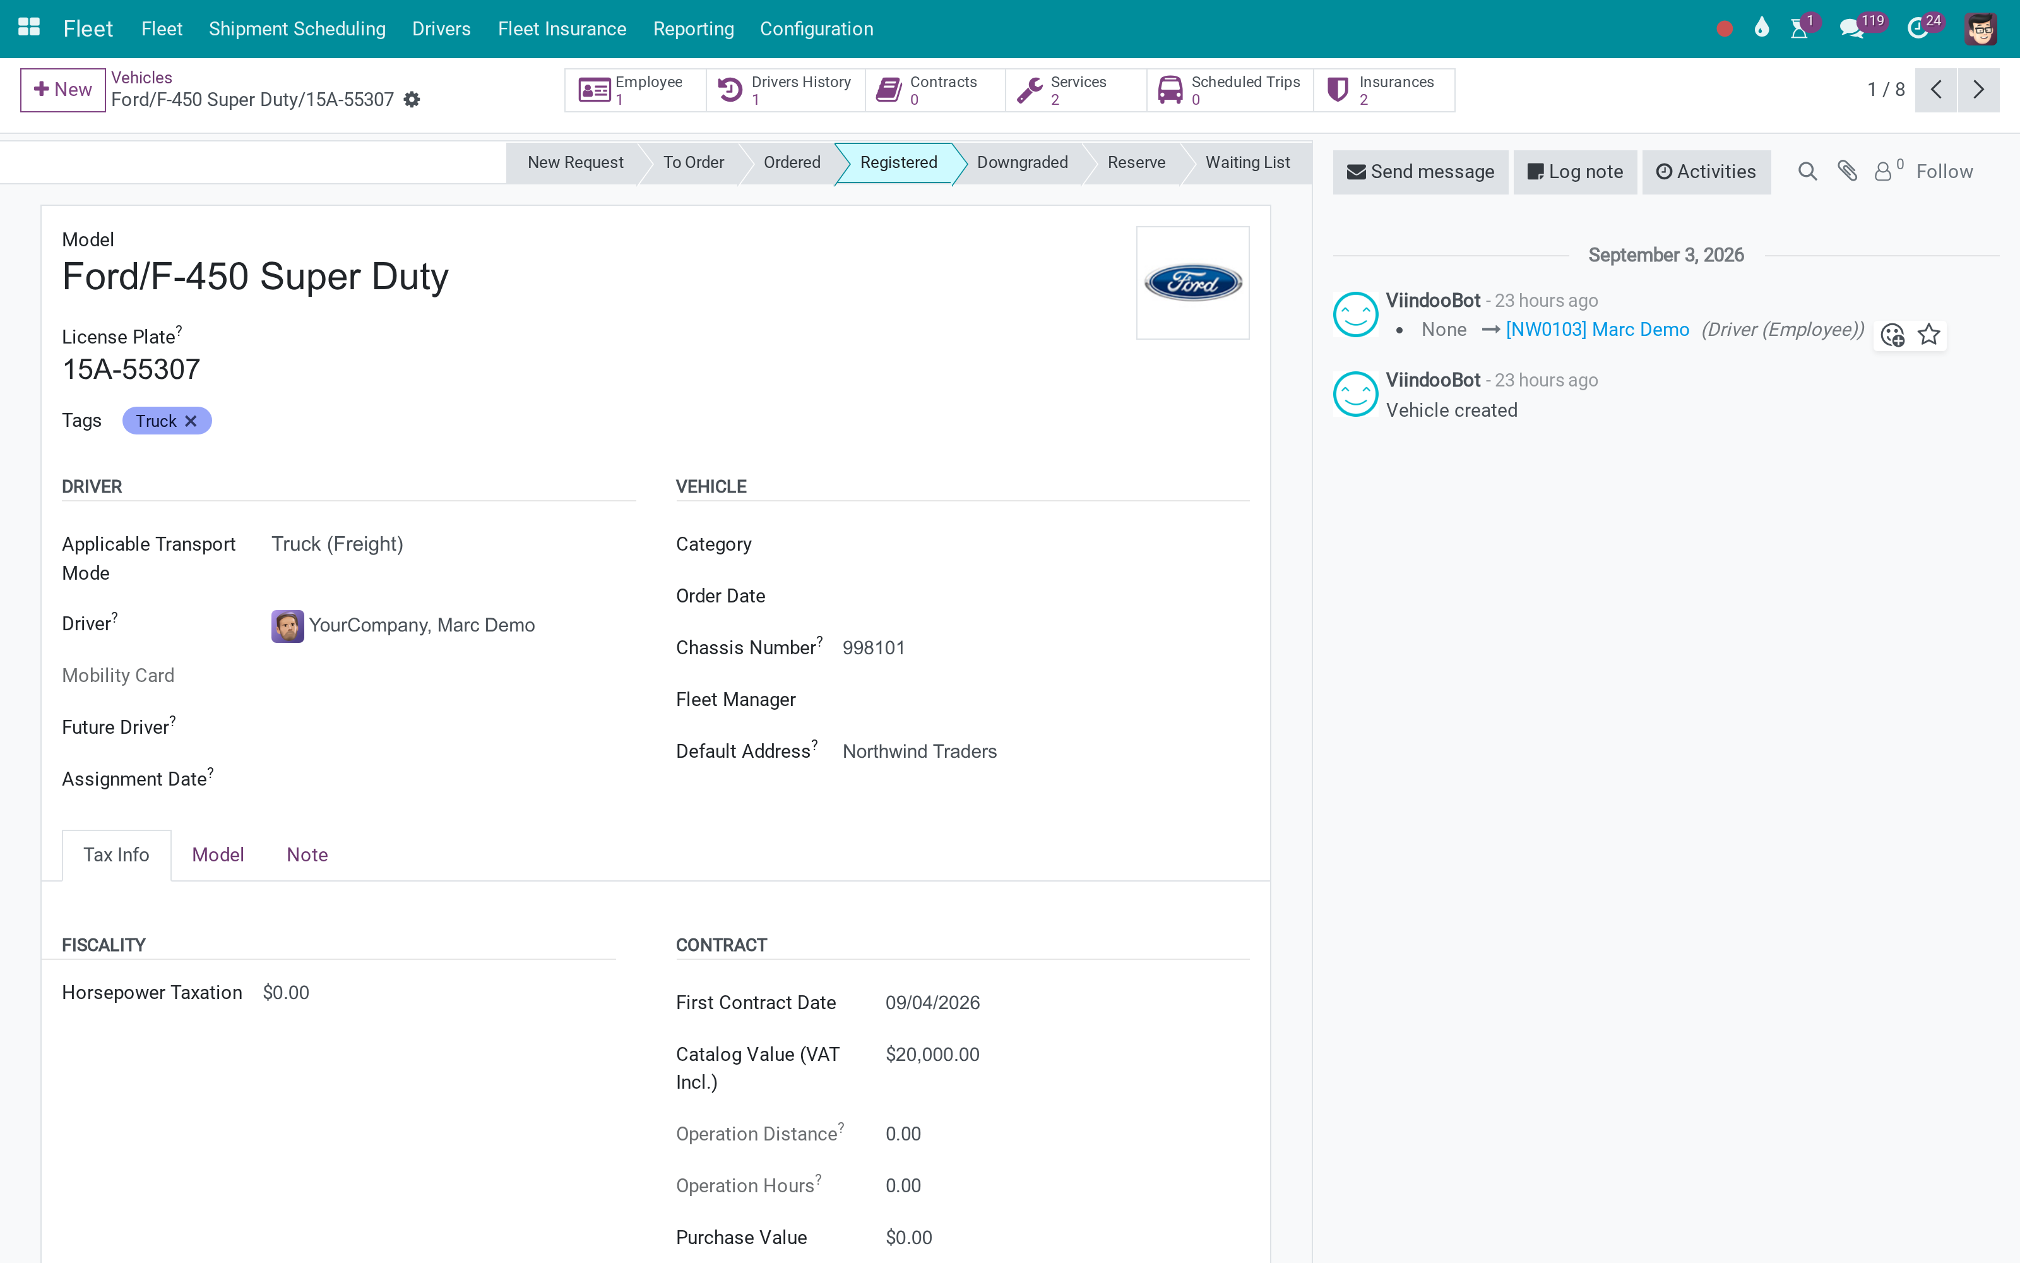Screen dimensions: 2020x1263
Task: Open the Fleet Insurance menu
Action: (562, 29)
